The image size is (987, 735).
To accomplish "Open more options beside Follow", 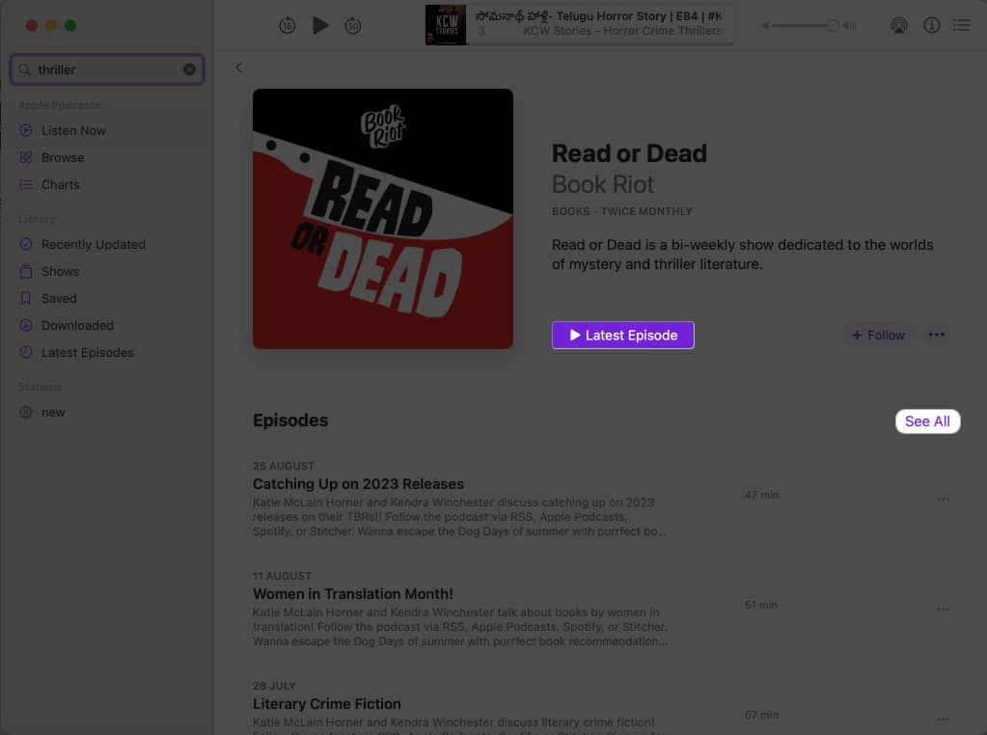I will click(x=936, y=335).
